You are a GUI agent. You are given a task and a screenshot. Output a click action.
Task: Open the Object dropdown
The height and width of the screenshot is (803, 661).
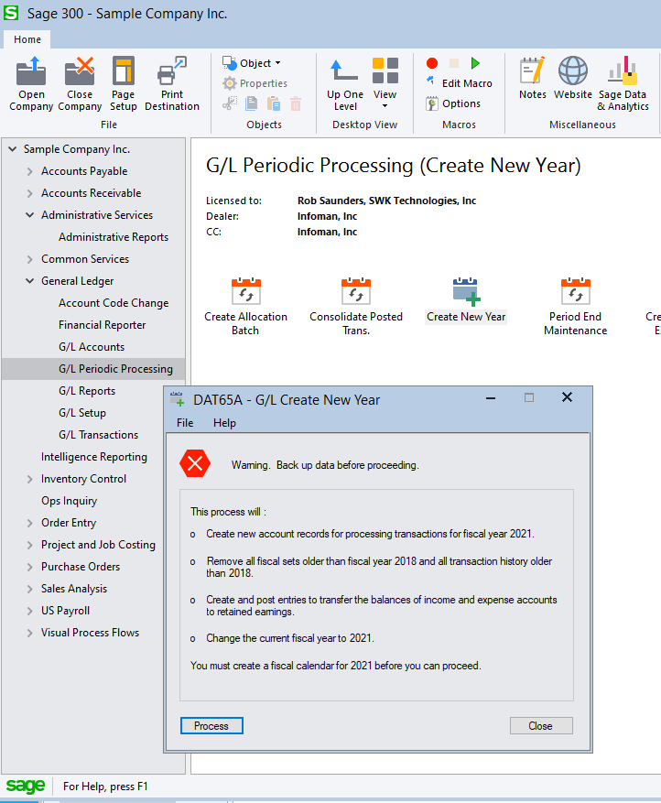pyautogui.click(x=252, y=63)
